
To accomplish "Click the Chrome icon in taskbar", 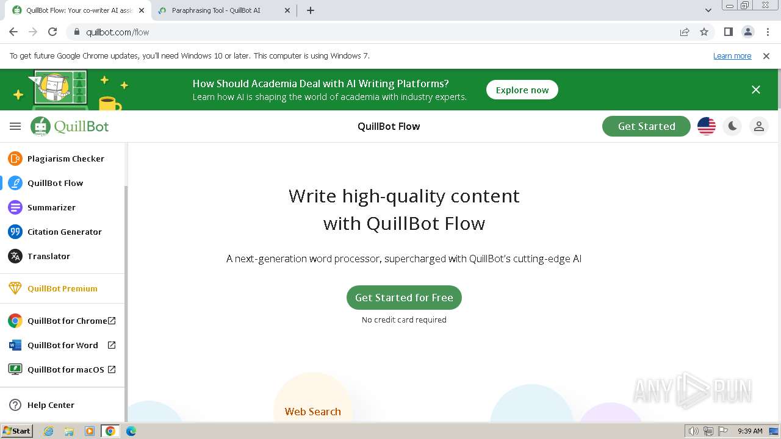I will (x=110, y=431).
